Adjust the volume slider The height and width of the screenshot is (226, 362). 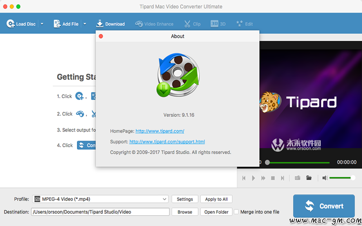point(342,178)
